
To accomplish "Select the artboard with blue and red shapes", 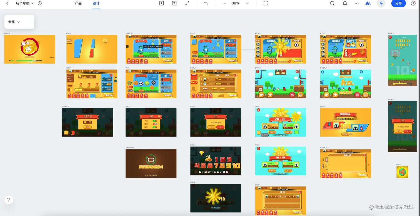I will tap(92, 49).
